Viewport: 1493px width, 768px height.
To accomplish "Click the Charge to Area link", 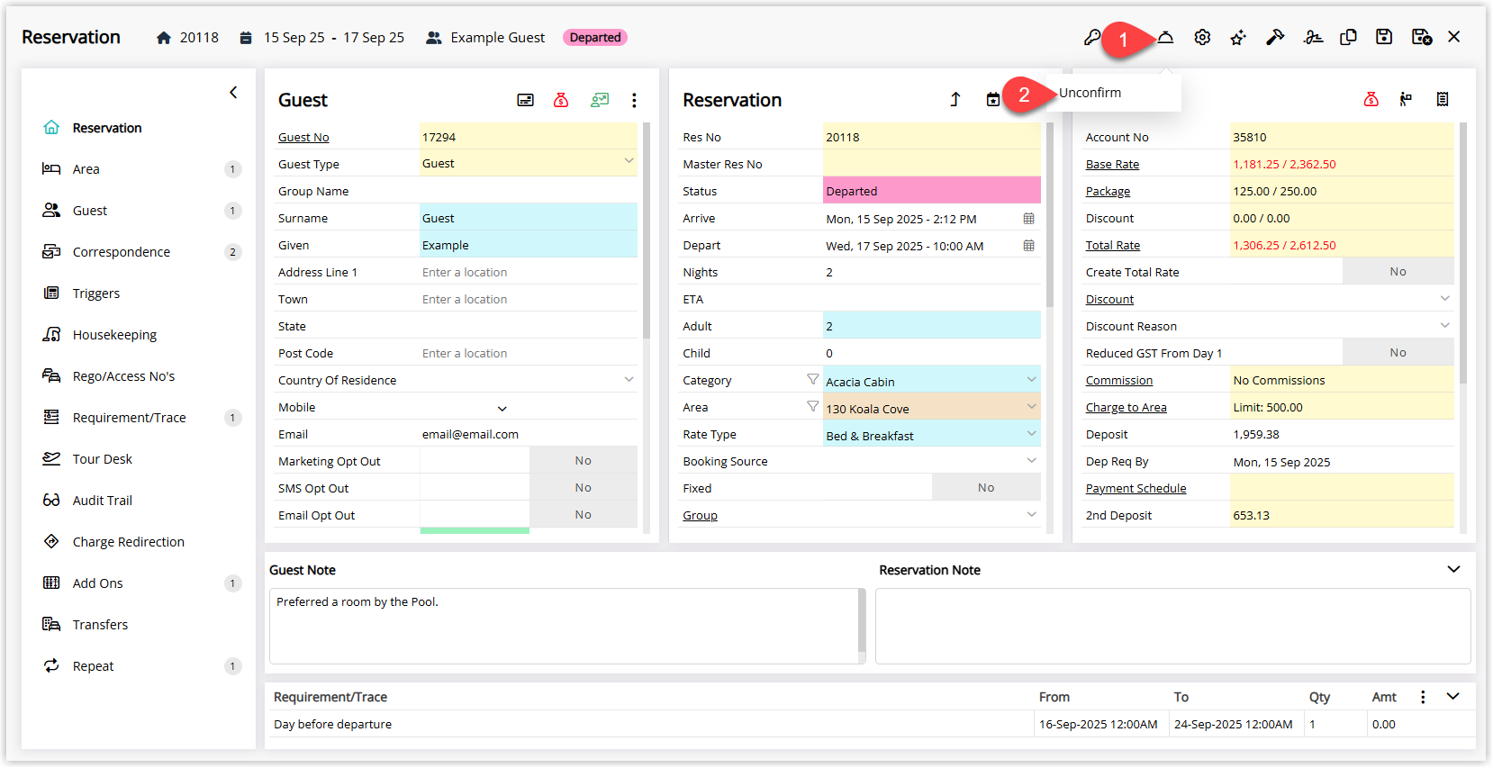I will pyautogui.click(x=1127, y=407).
